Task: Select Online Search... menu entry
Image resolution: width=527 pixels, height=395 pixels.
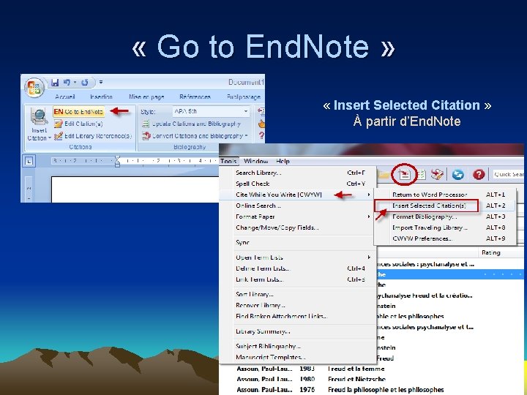Action: click(x=298, y=206)
